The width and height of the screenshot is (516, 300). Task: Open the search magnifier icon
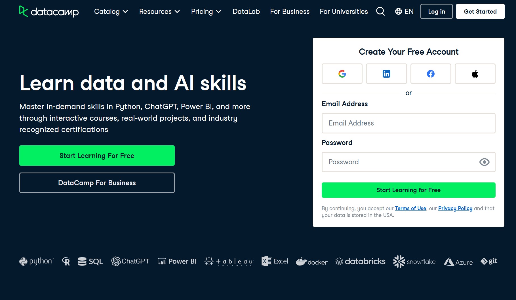380,11
